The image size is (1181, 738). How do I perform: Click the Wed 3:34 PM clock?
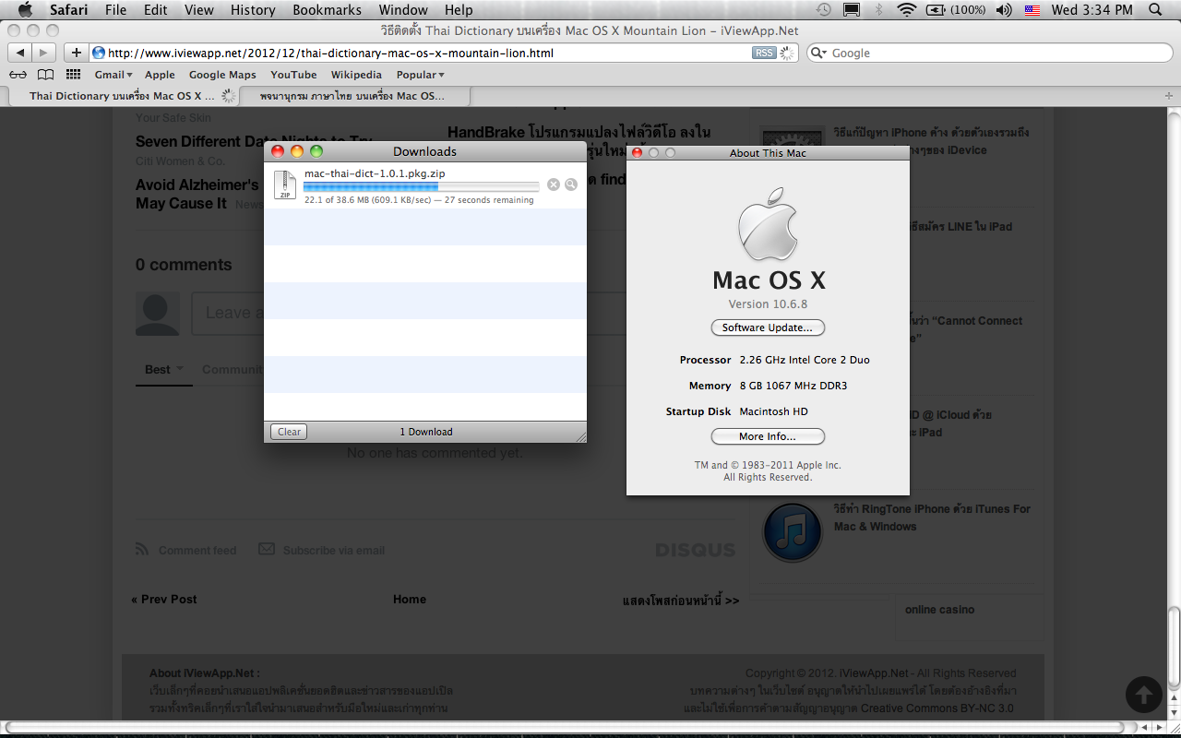[1092, 10]
